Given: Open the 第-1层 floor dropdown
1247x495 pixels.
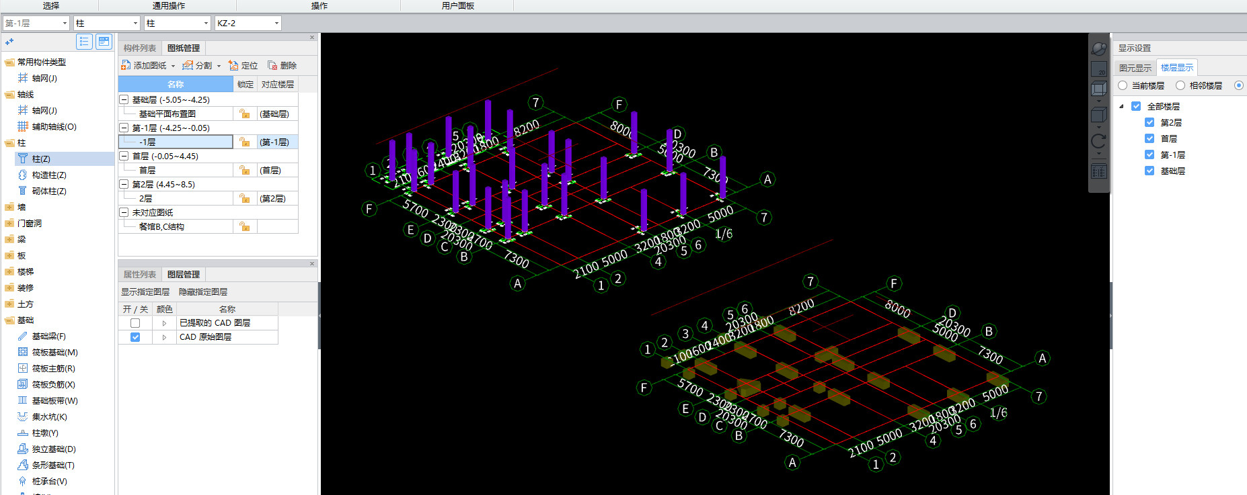Looking at the screenshot, I should (x=65, y=24).
